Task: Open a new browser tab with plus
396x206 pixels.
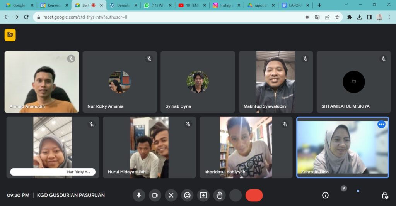Action: tap(319, 5)
